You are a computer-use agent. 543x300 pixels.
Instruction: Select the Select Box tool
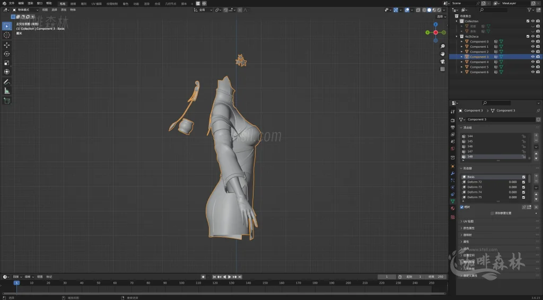click(6, 27)
